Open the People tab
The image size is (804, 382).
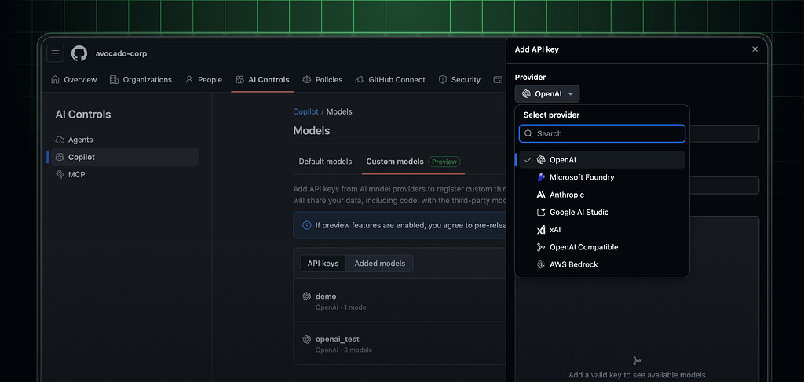pos(203,80)
